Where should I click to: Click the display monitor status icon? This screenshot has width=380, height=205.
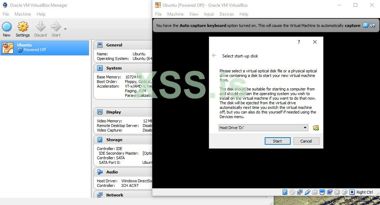pyautogui.click(x=322, y=192)
